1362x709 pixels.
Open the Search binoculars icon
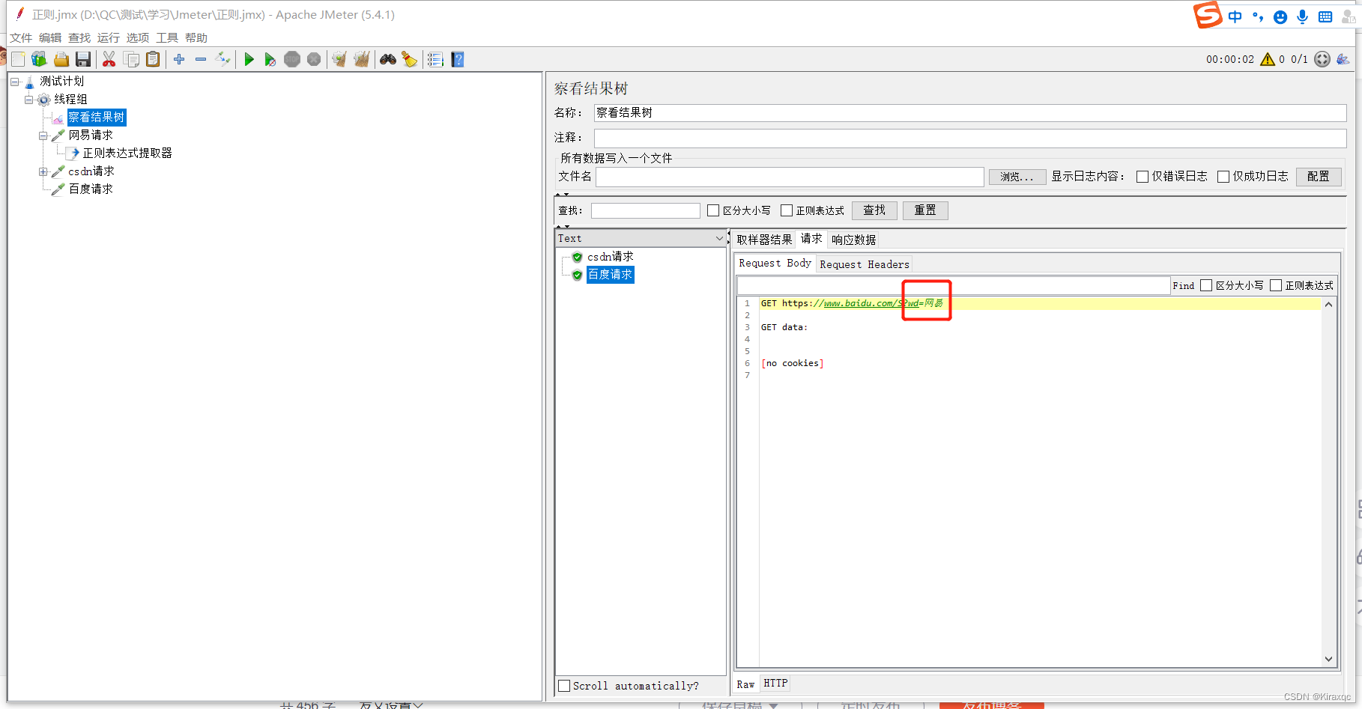point(387,59)
